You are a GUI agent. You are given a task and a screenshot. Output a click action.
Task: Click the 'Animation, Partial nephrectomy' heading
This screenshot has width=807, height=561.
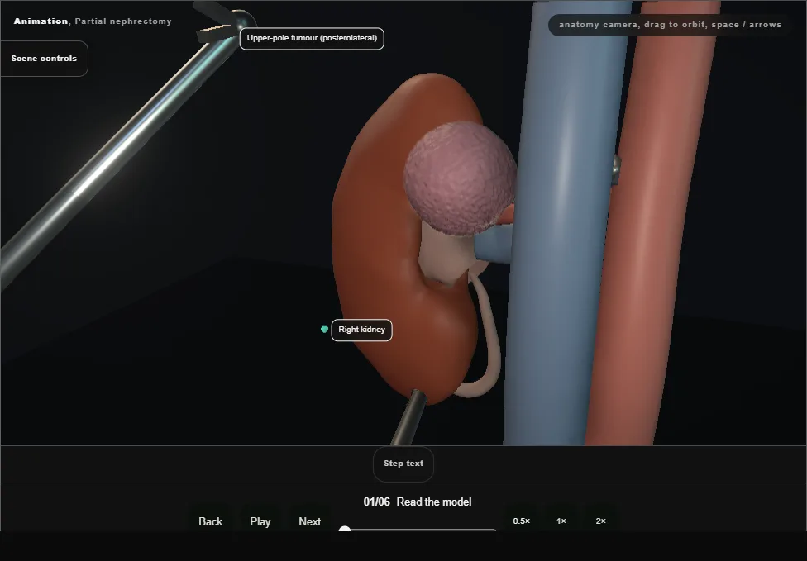pos(93,21)
